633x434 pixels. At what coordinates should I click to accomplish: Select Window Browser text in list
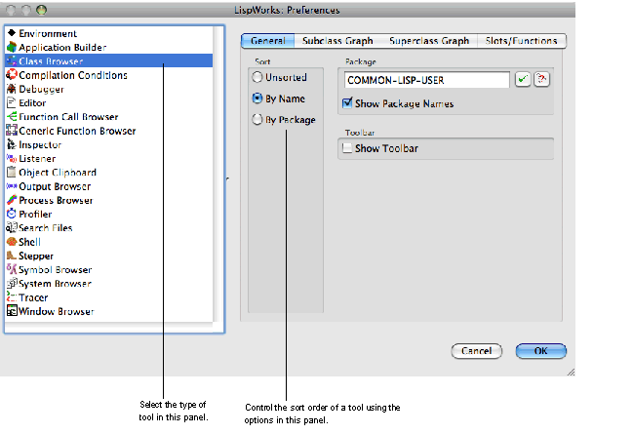(57, 311)
